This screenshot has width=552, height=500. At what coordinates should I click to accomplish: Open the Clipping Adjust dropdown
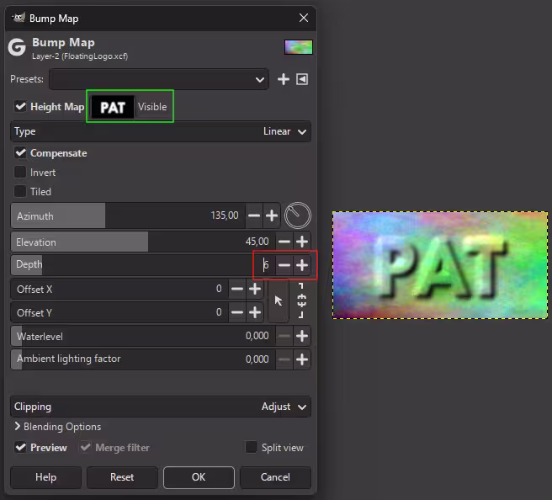coord(161,407)
